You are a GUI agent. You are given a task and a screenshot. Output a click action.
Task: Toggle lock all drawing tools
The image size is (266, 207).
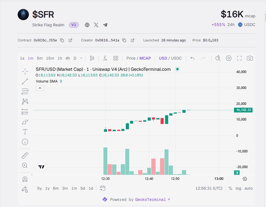pos(25,189)
